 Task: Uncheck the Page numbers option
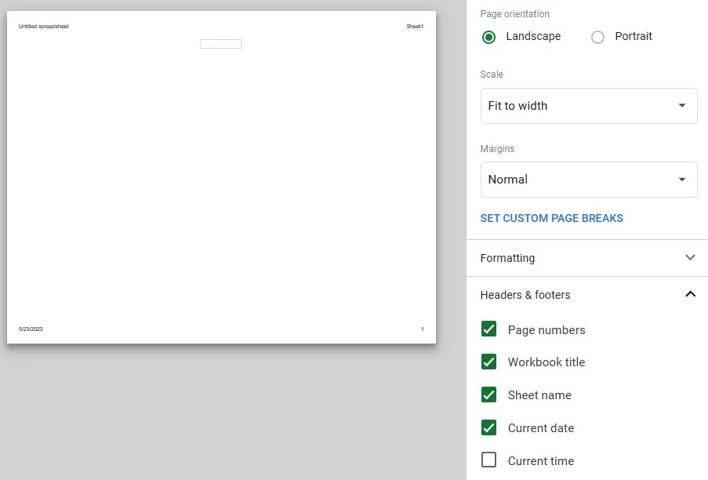click(x=488, y=329)
